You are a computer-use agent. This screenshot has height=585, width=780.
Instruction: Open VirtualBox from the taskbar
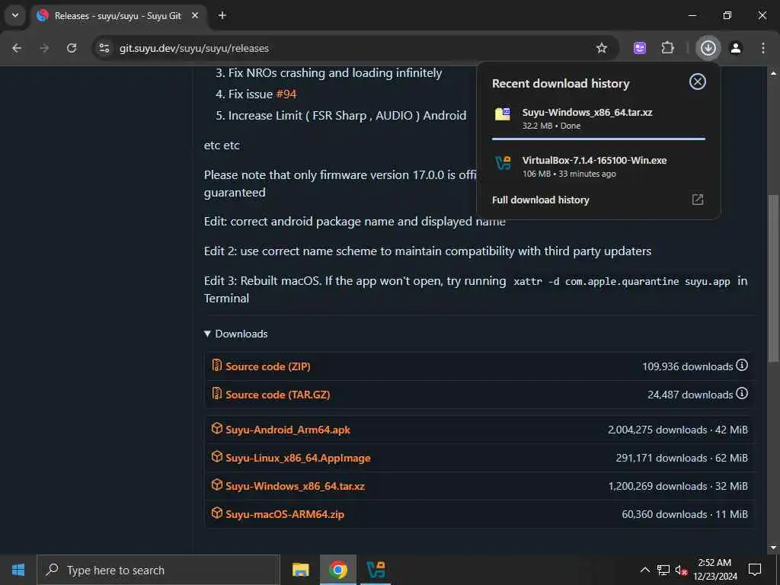(376, 570)
